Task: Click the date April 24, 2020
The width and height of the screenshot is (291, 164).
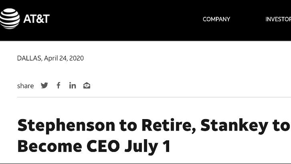Action: coord(64,58)
